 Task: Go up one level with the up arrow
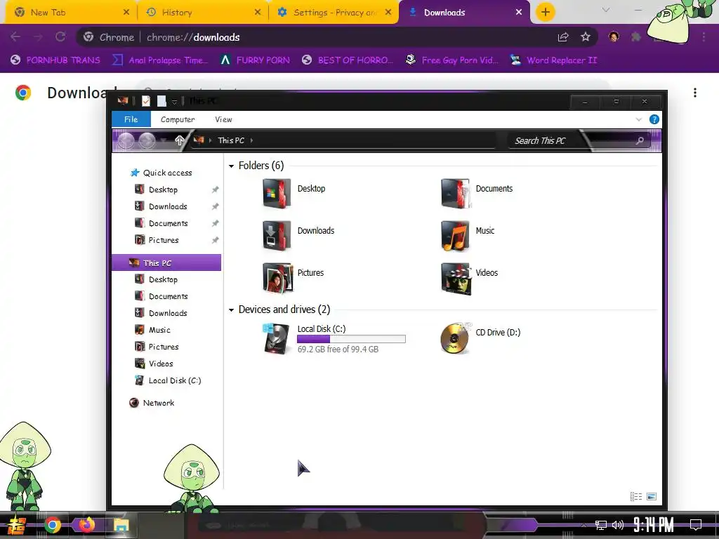click(179, 140)
